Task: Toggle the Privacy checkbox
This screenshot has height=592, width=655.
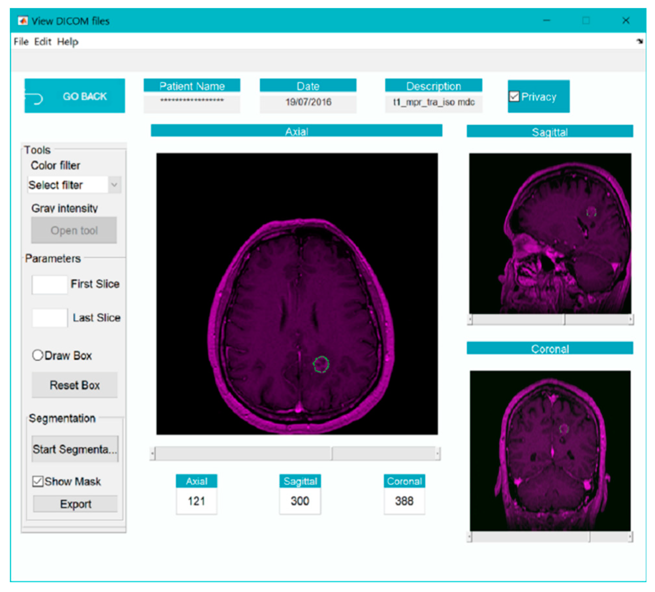Action: [x=514, y=96]
